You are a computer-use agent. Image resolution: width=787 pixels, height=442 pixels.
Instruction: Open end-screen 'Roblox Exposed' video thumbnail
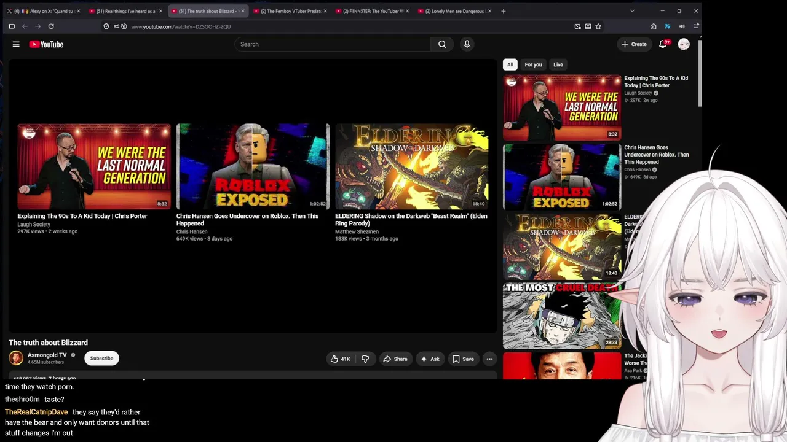(x=253, y=166)
